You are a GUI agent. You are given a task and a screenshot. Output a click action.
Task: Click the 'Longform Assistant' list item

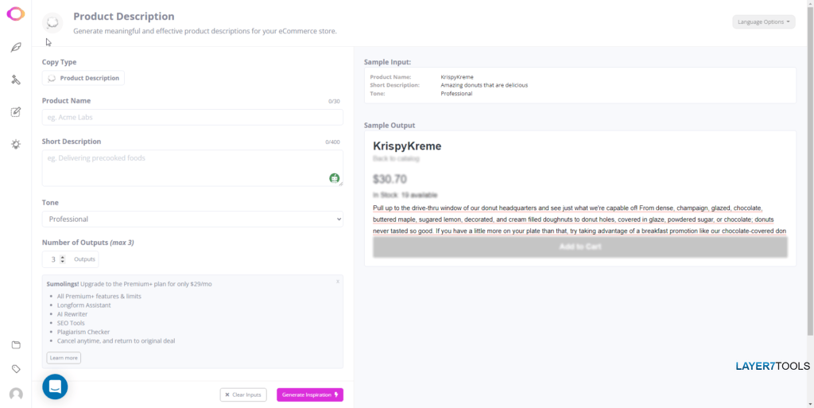click(84, 305)
